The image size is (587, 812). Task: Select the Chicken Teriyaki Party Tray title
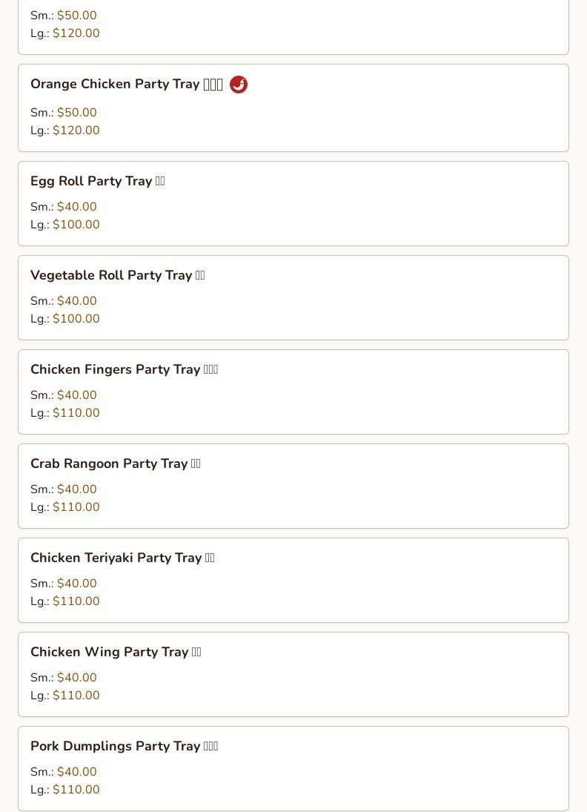tap(116, 558)
